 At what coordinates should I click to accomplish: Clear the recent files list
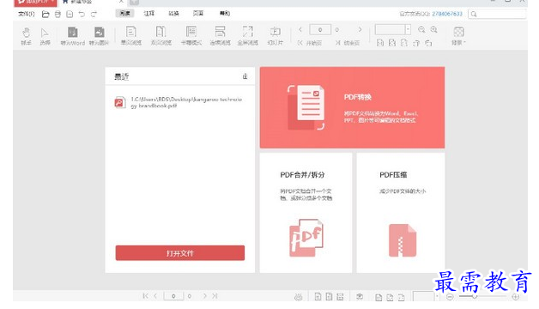[x=245, y=76]
